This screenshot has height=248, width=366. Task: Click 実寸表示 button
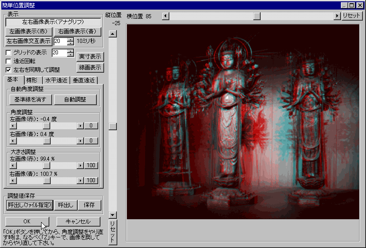click(x=90, y=57)
